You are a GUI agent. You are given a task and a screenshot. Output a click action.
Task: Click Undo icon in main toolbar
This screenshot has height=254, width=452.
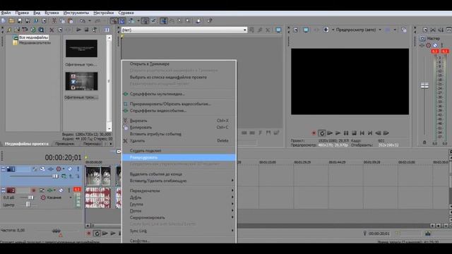pos(83,20)
